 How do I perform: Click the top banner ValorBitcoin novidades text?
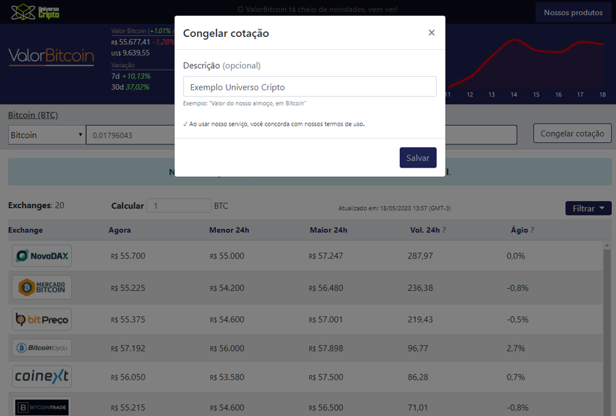pos(318,10)
